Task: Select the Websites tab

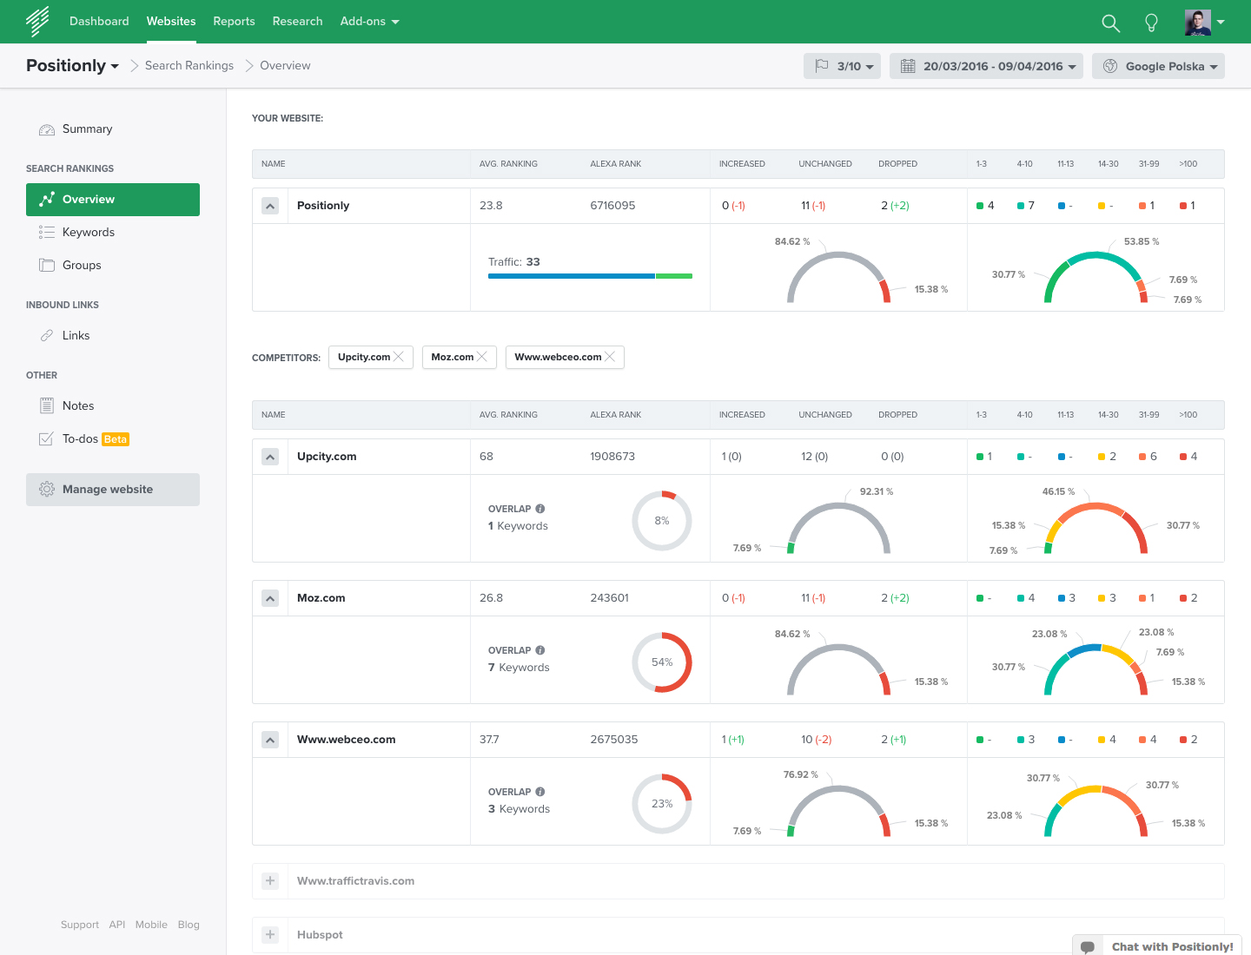Action: tap(171, 22)
